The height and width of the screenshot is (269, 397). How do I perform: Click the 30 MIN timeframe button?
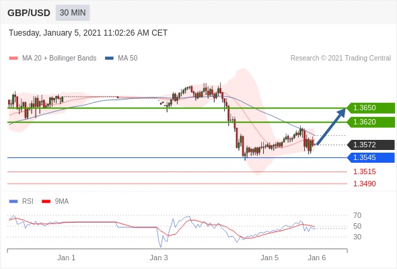click(x=73, y=13)
